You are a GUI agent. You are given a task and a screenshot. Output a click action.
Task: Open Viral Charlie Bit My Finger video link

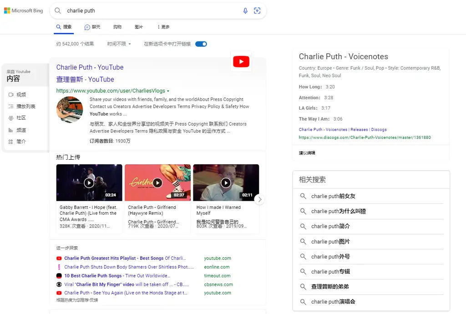tap(127, 284)
